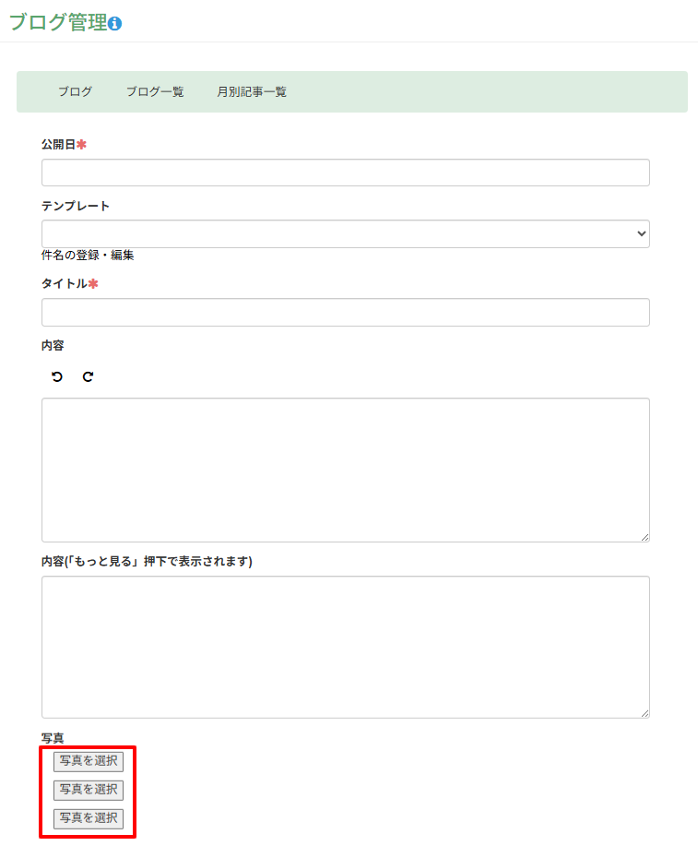Open the ブログ tab
Viewport: 698px width, 846px height.
[x=75, y=91]
